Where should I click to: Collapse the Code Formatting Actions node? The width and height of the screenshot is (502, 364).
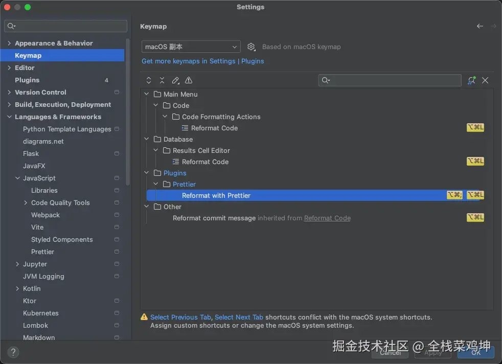(x=165, y=117)
